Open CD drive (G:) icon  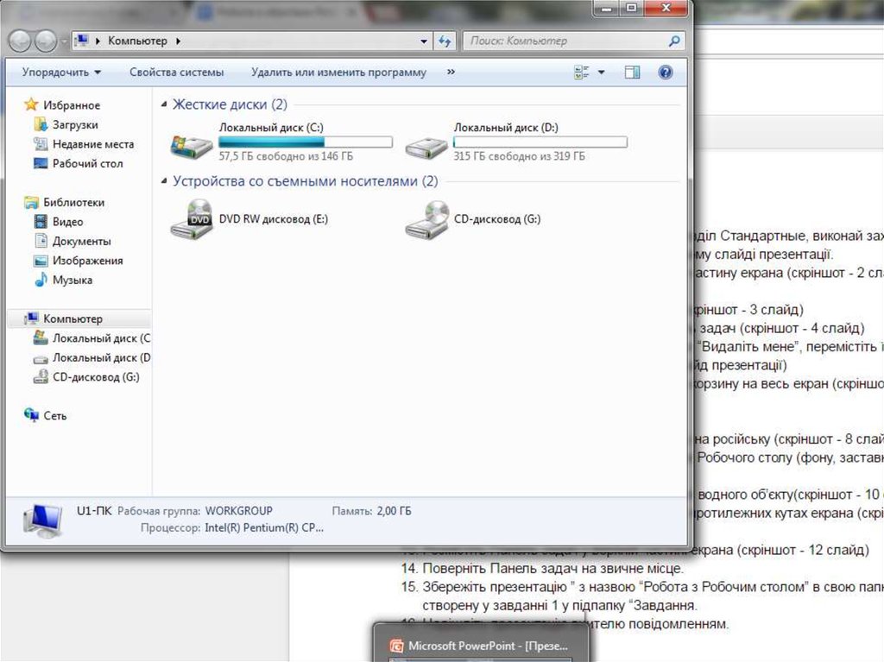pyautogui.click(x=426, y=219)
